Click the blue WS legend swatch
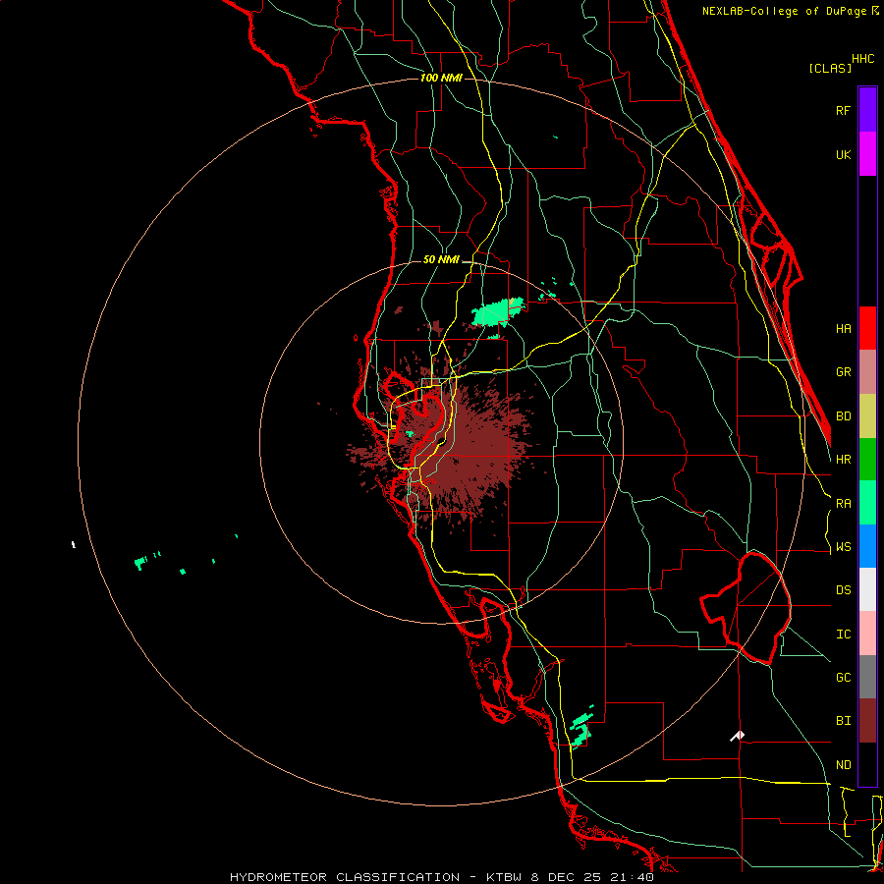884x884 pixels. (x=867, y=546)
